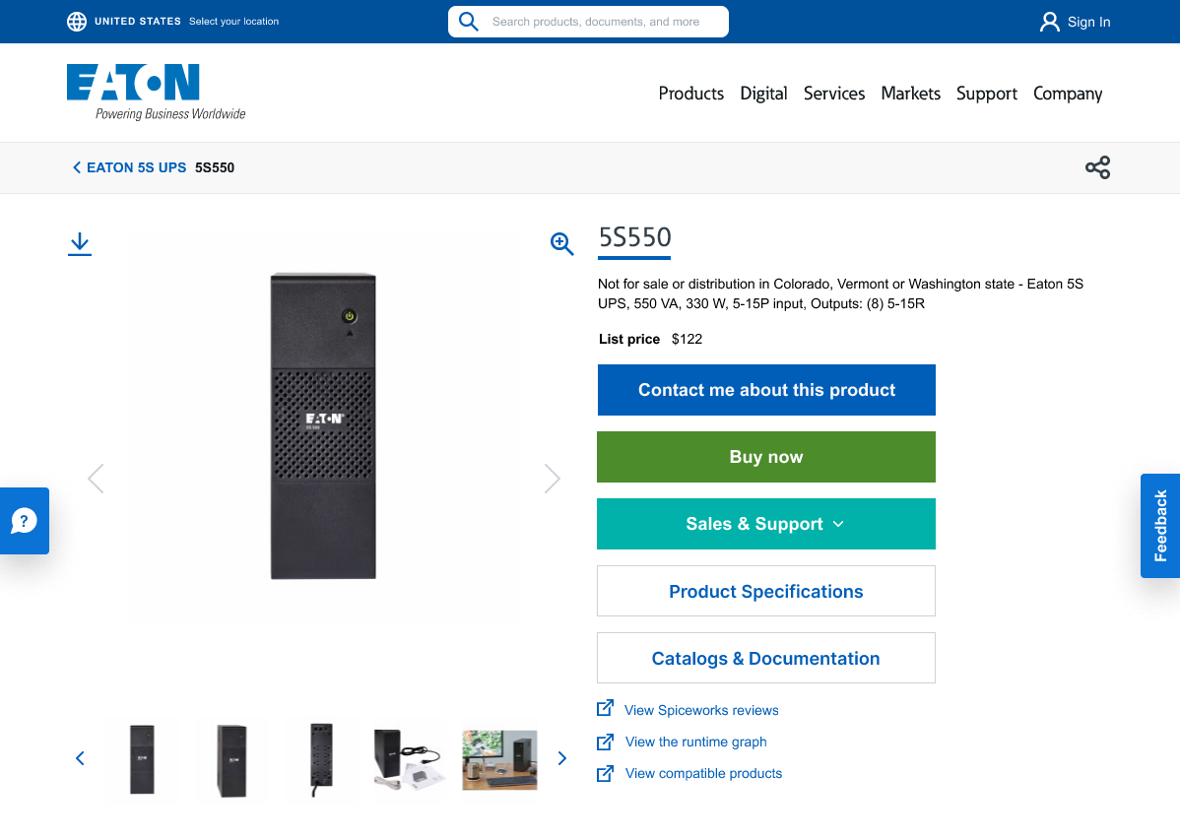The width and height of the screenshot is (1180, 839).
Task: Open the Products menu
Action: point(690,94)
